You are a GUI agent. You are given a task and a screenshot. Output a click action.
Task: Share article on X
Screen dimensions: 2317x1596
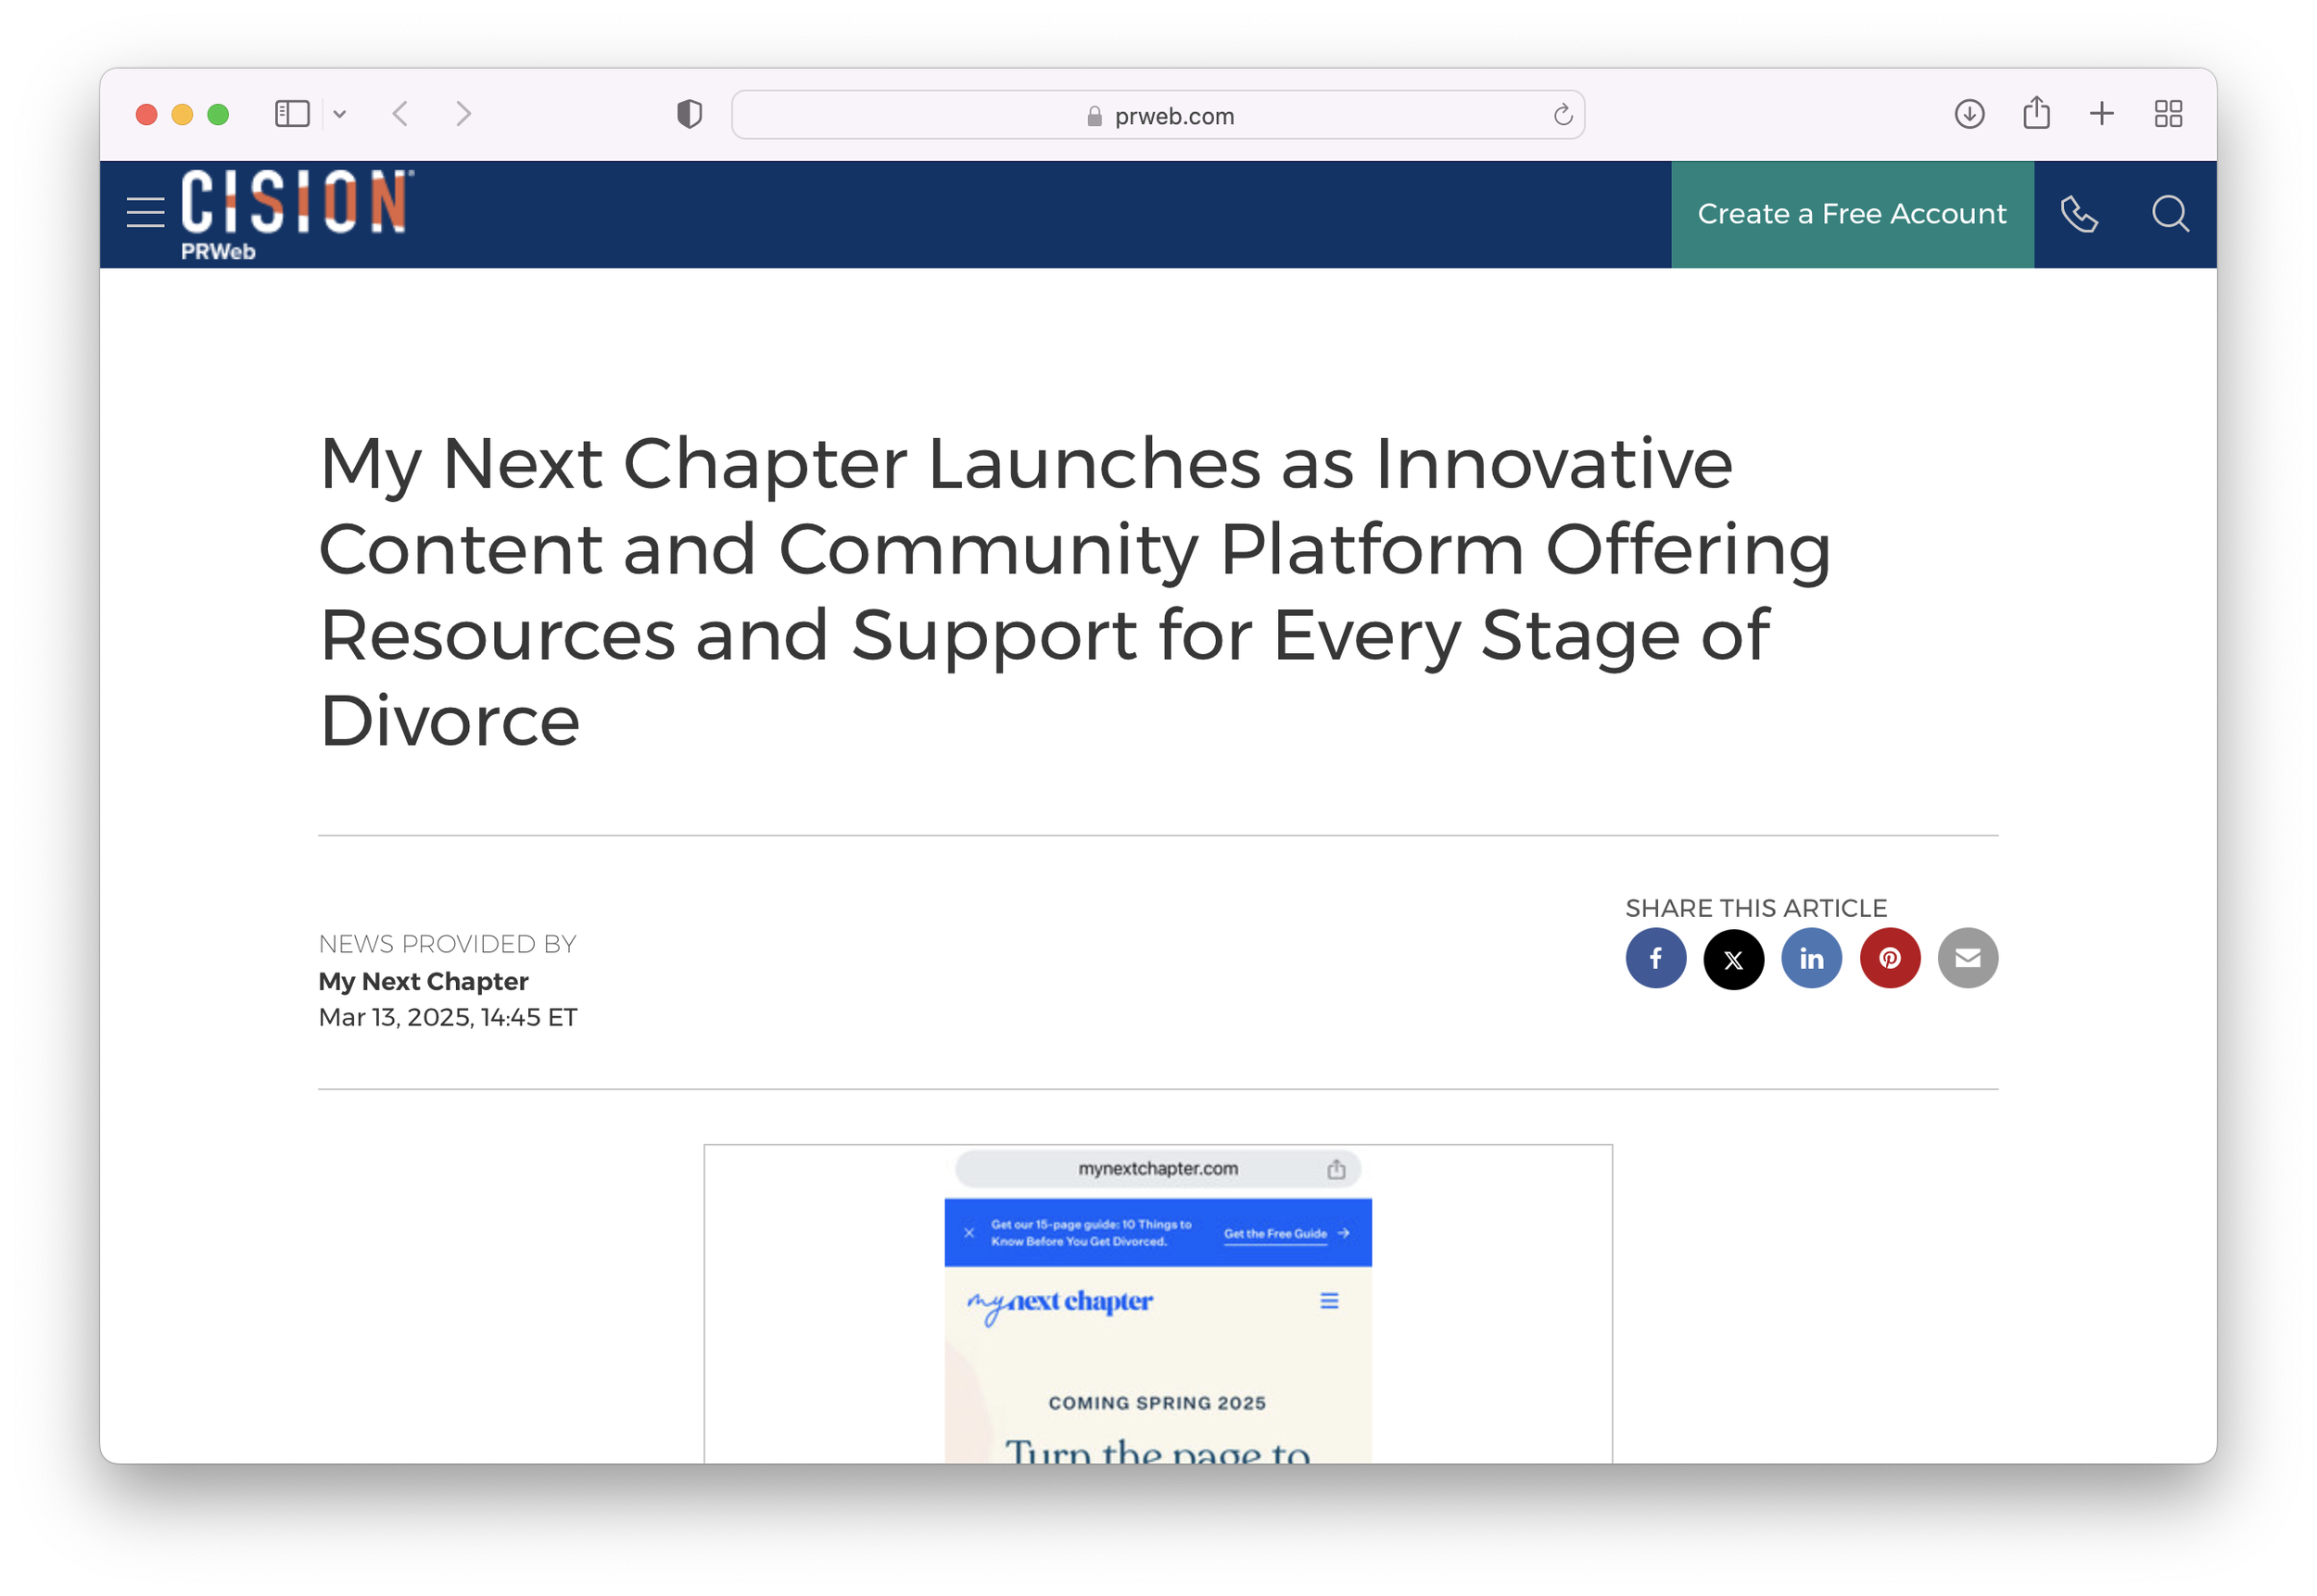1733,958
